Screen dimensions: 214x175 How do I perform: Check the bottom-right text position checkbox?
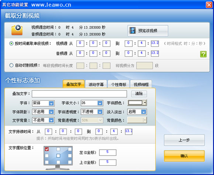[x=70, y=162]
